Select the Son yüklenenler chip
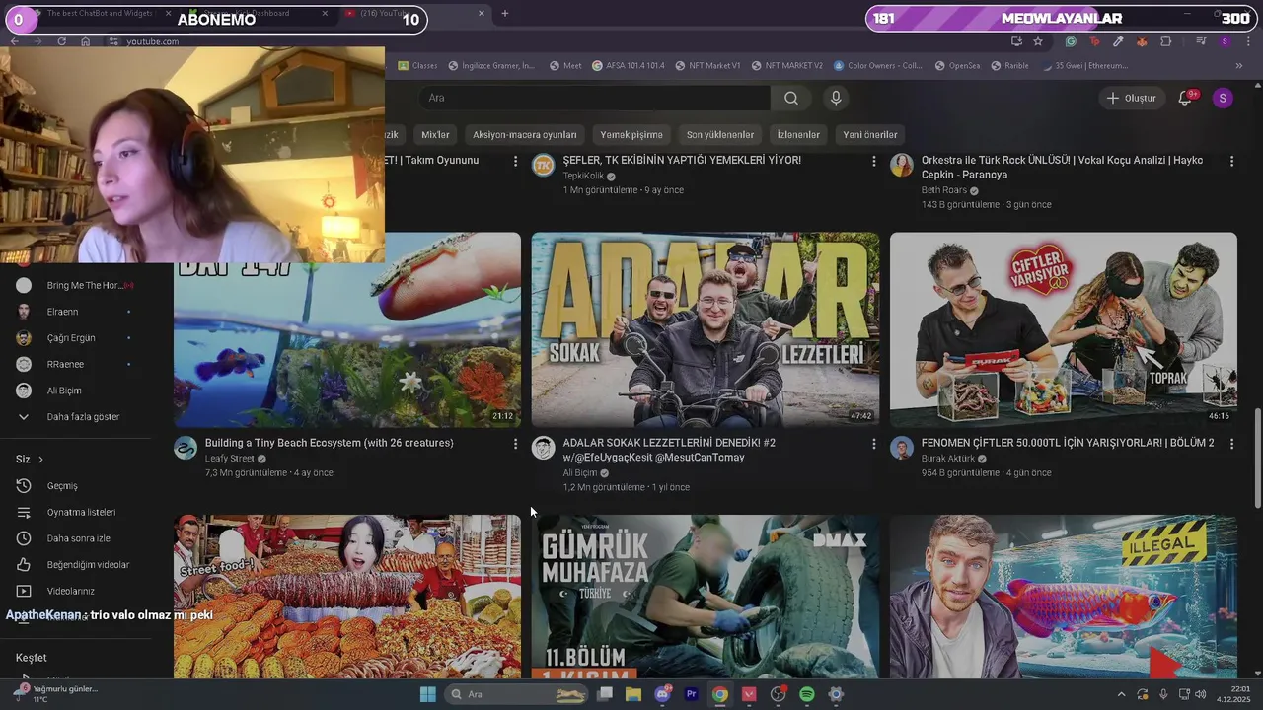This screenshot has width=1263, height=710. pyautogui.click(x=720, y=135)
